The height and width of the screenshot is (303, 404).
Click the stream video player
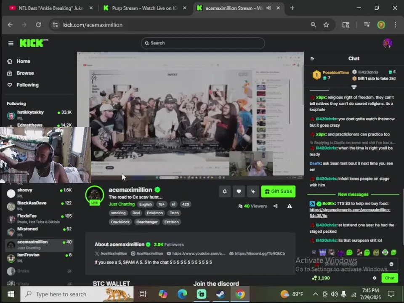point(190,115)
